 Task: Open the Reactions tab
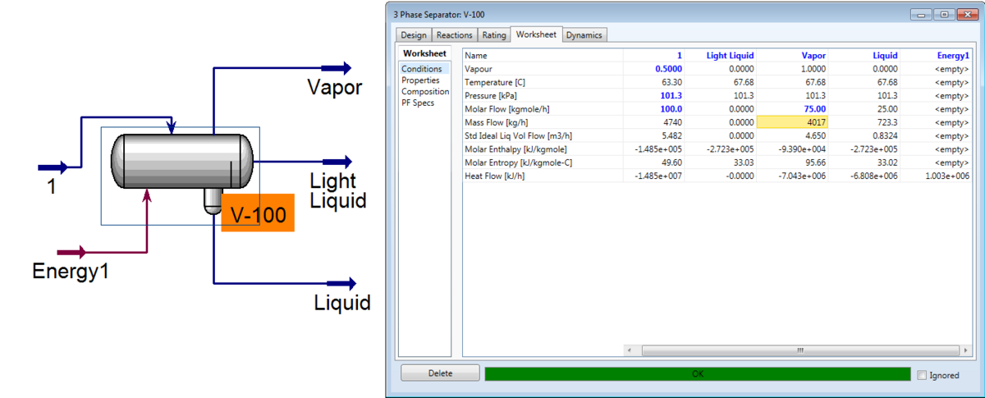(454, 35)
